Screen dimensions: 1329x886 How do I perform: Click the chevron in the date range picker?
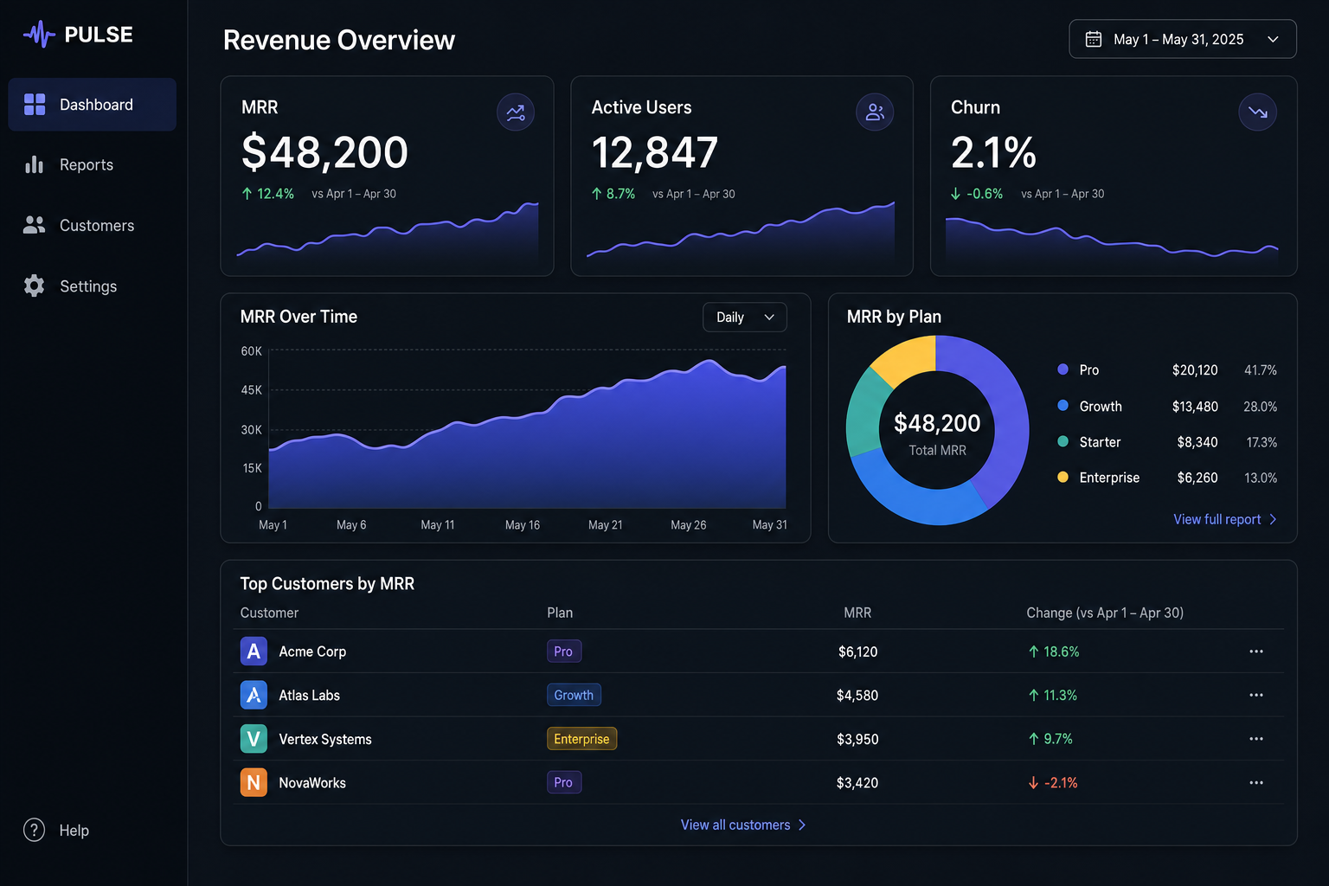point(1273,39)
